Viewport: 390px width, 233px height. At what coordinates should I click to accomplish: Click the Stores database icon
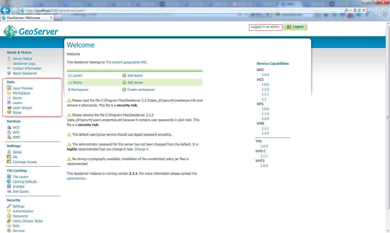9,98
